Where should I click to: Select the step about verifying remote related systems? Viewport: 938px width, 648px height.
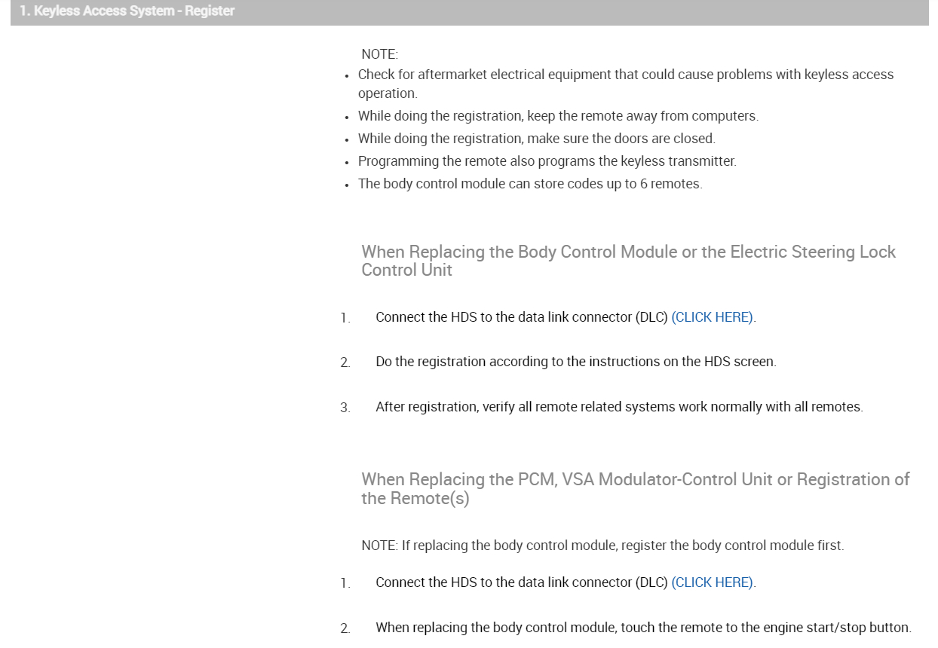coord(619,407)
